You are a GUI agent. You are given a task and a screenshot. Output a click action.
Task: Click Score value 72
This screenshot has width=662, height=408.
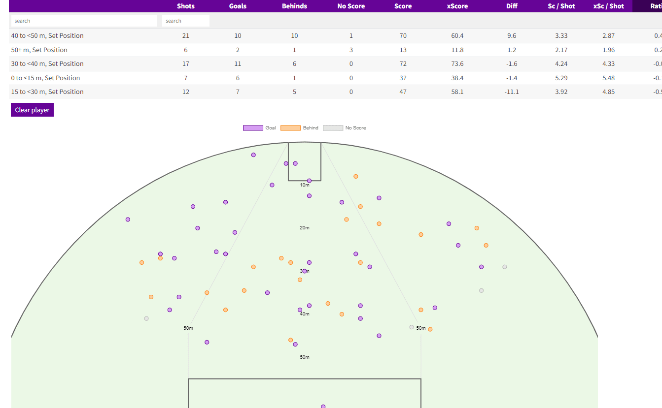[x=403, y=64]
